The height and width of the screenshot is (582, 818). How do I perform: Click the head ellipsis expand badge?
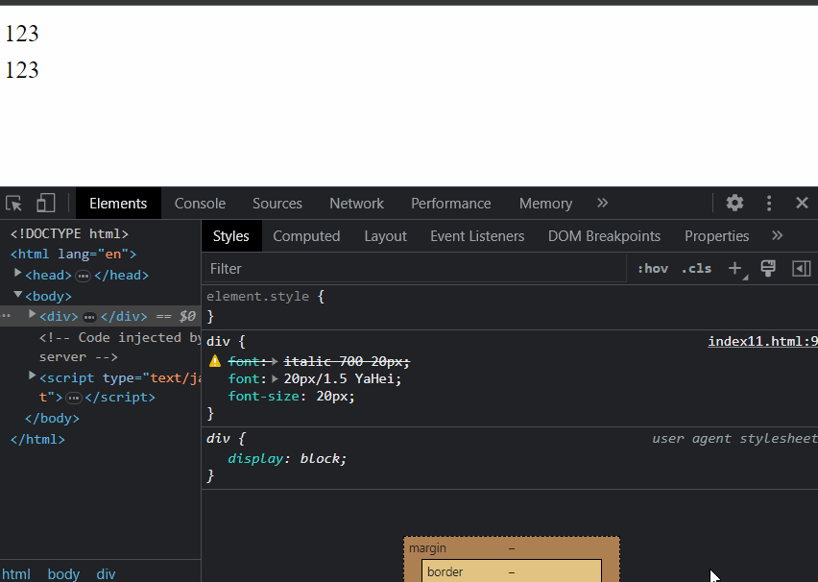point(83,276)
